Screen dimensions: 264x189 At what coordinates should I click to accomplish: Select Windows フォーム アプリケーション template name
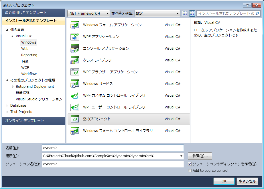pyautogui.click(x=112, y=25)
